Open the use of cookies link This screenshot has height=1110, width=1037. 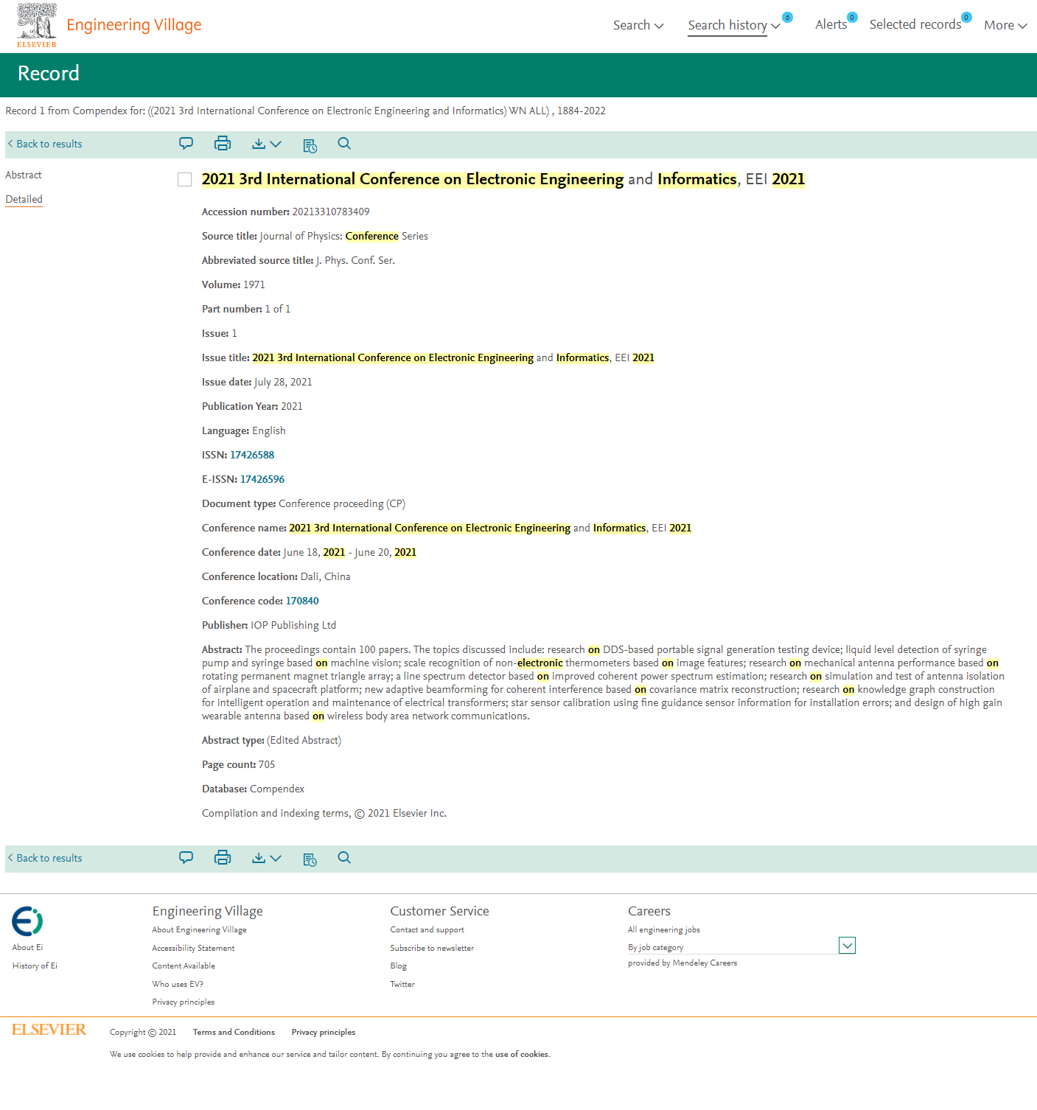pyautogui.click(x=522, y=1054)
